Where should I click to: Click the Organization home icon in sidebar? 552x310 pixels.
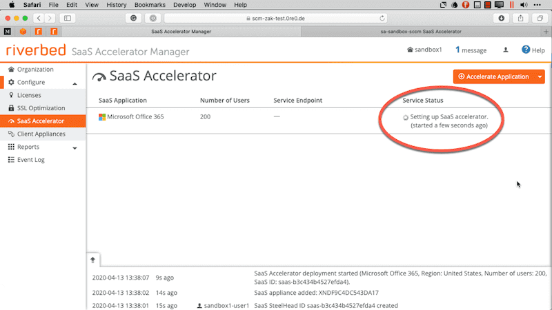[11, 70]
